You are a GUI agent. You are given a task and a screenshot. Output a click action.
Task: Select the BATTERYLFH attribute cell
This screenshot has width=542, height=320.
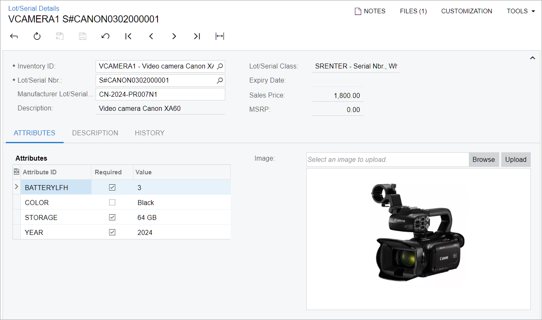56,187
